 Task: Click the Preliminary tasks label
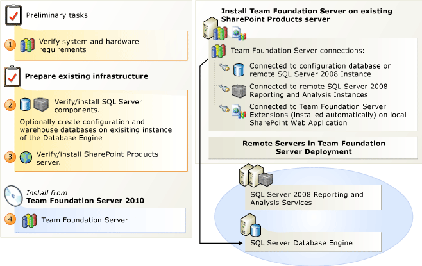coord(57,15)
